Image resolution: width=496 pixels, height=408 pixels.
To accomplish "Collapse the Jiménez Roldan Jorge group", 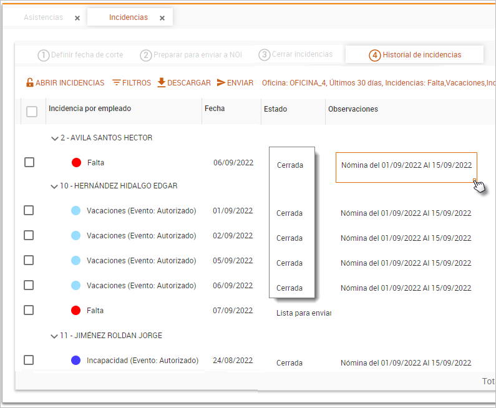I will [54, 336].
